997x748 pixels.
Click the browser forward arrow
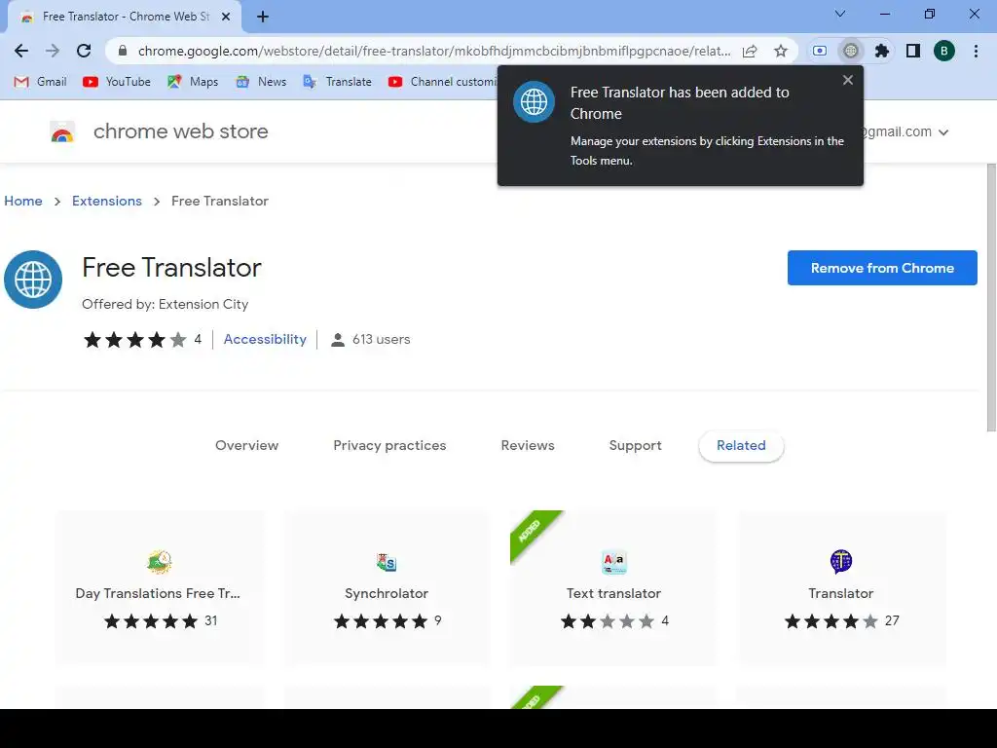pos(53,51)
